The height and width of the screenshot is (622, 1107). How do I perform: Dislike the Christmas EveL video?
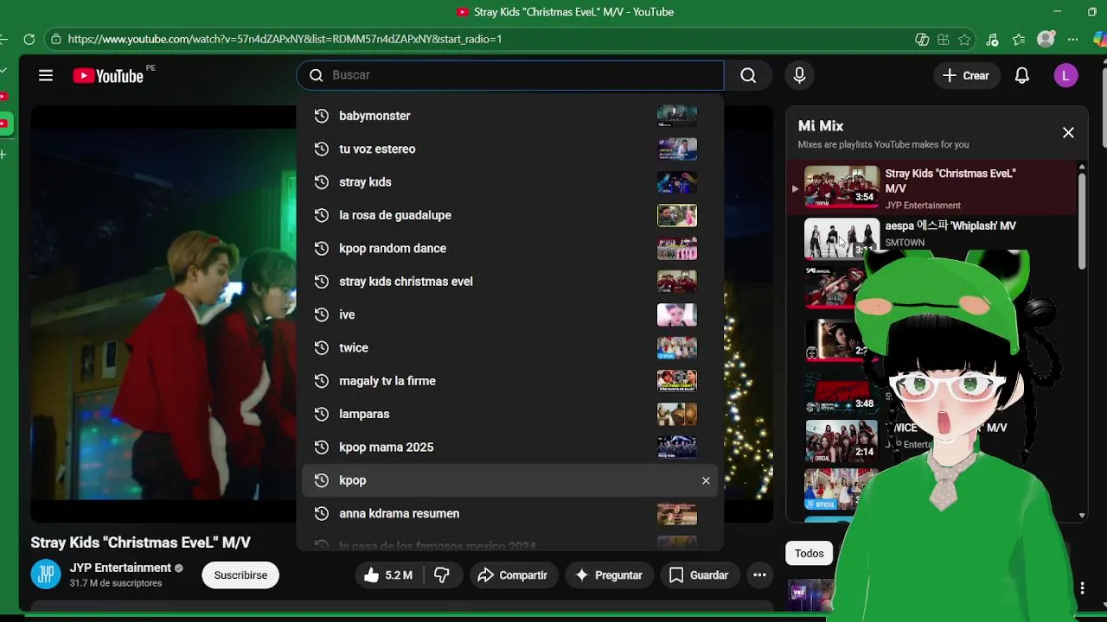[442, 574]
